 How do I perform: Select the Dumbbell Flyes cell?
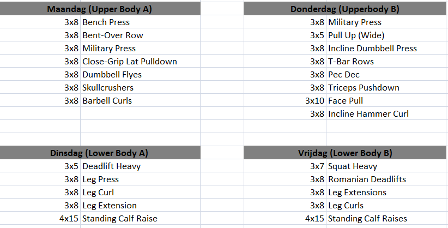(112, 75)
